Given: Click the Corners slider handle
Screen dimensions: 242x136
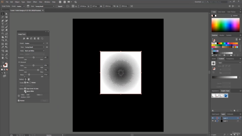Looking at the screenshot, I should [x=38, y=70].
